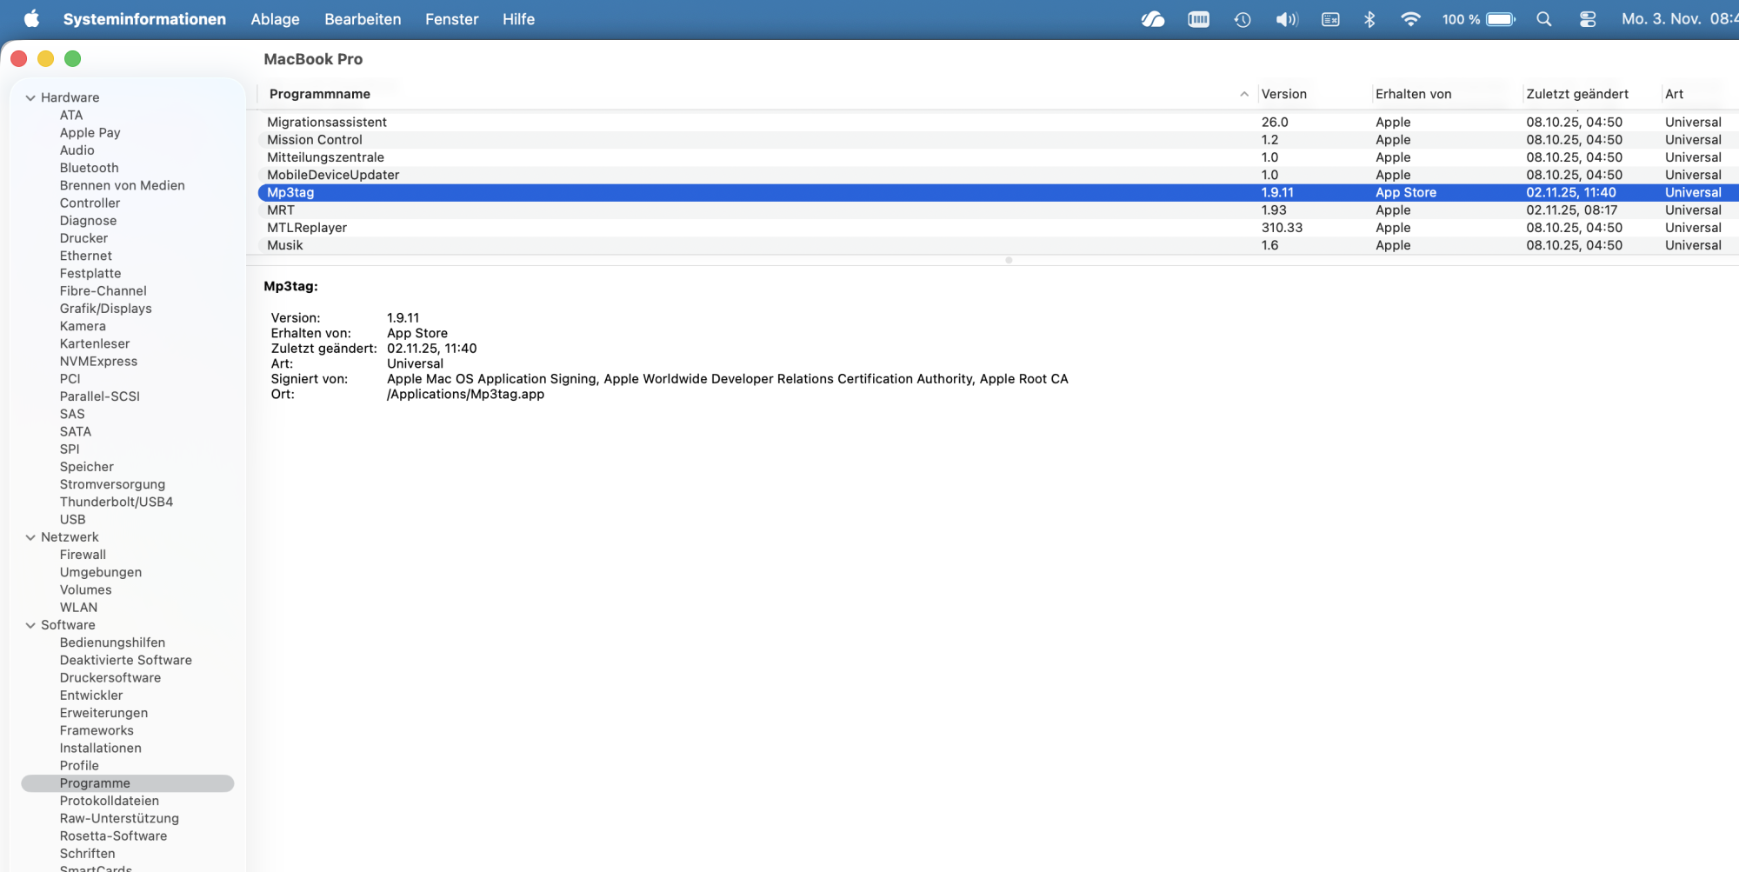This screenshot has width=1739, height=872.
Task: Select Firewall under Netzwerk
Action: tap(83, 555)
